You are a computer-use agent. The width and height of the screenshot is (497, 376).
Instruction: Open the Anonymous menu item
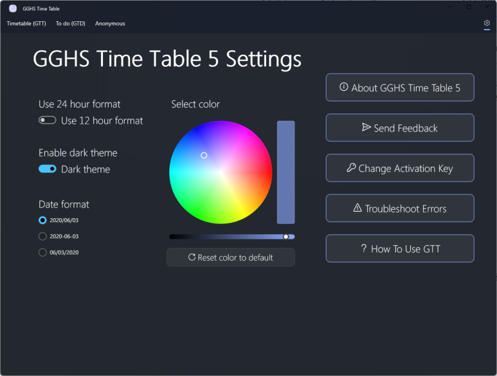tap(110, 23)
